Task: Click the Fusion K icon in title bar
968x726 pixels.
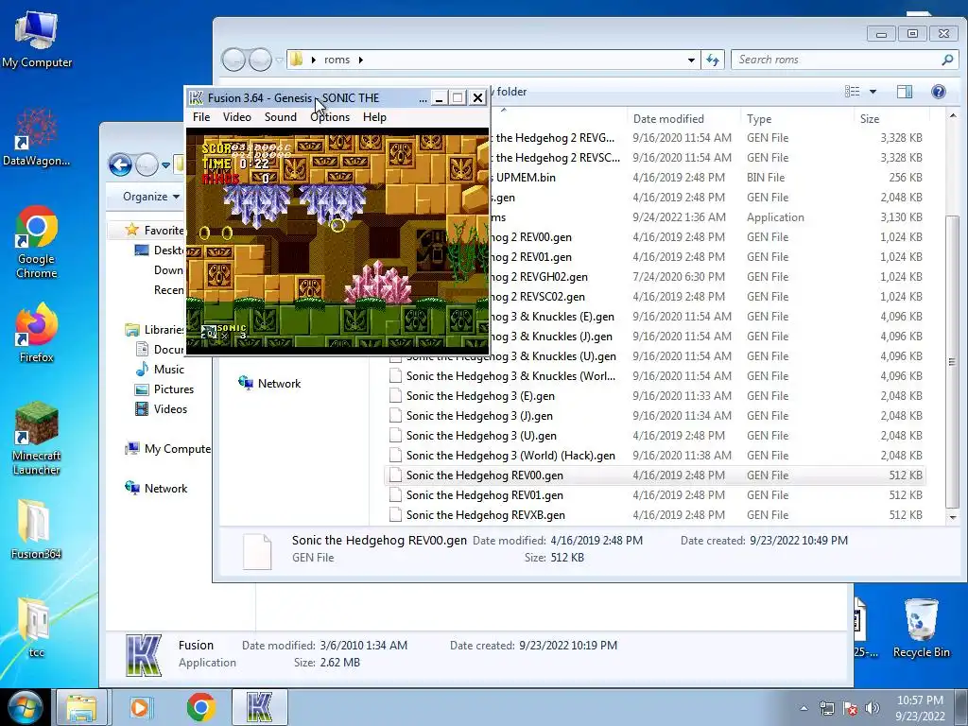Action: pyautogui.click(x=197, y=97)
